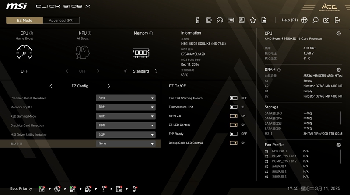350x195 pixels.
Task: Take a screenshot with the camera icon
Action: coord(326,20)
